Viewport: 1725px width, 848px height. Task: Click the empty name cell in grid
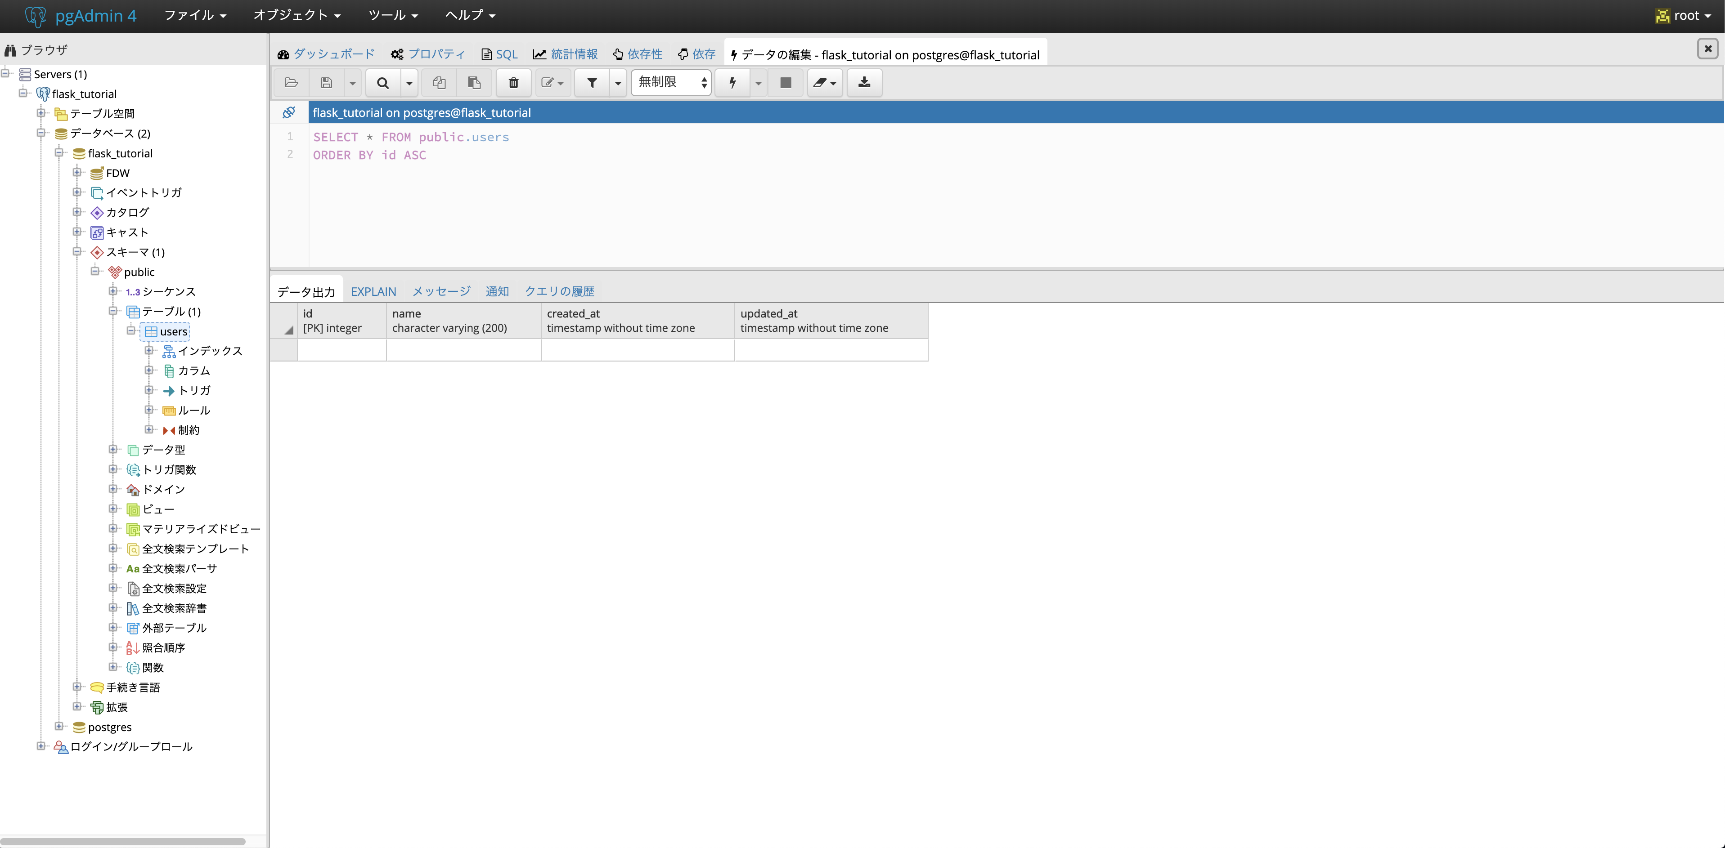(x=463, y=349)
